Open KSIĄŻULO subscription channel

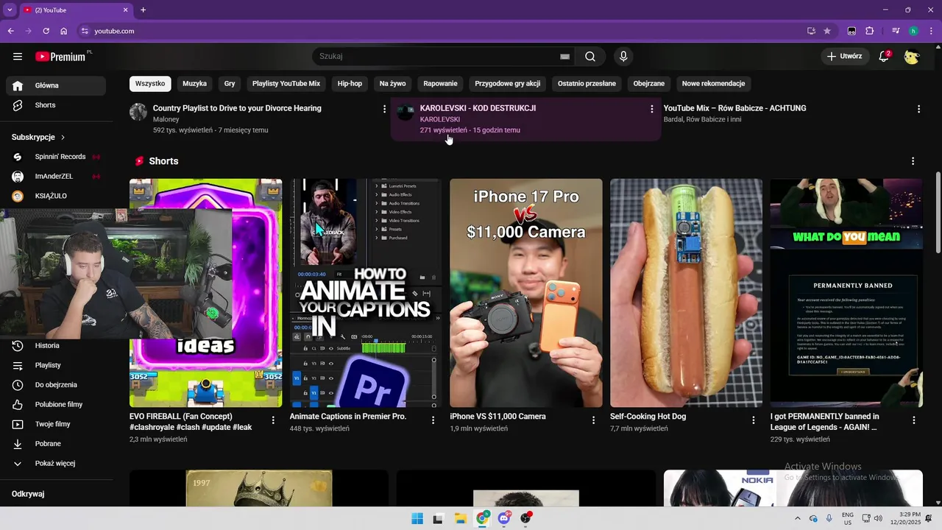click(56, 196)
